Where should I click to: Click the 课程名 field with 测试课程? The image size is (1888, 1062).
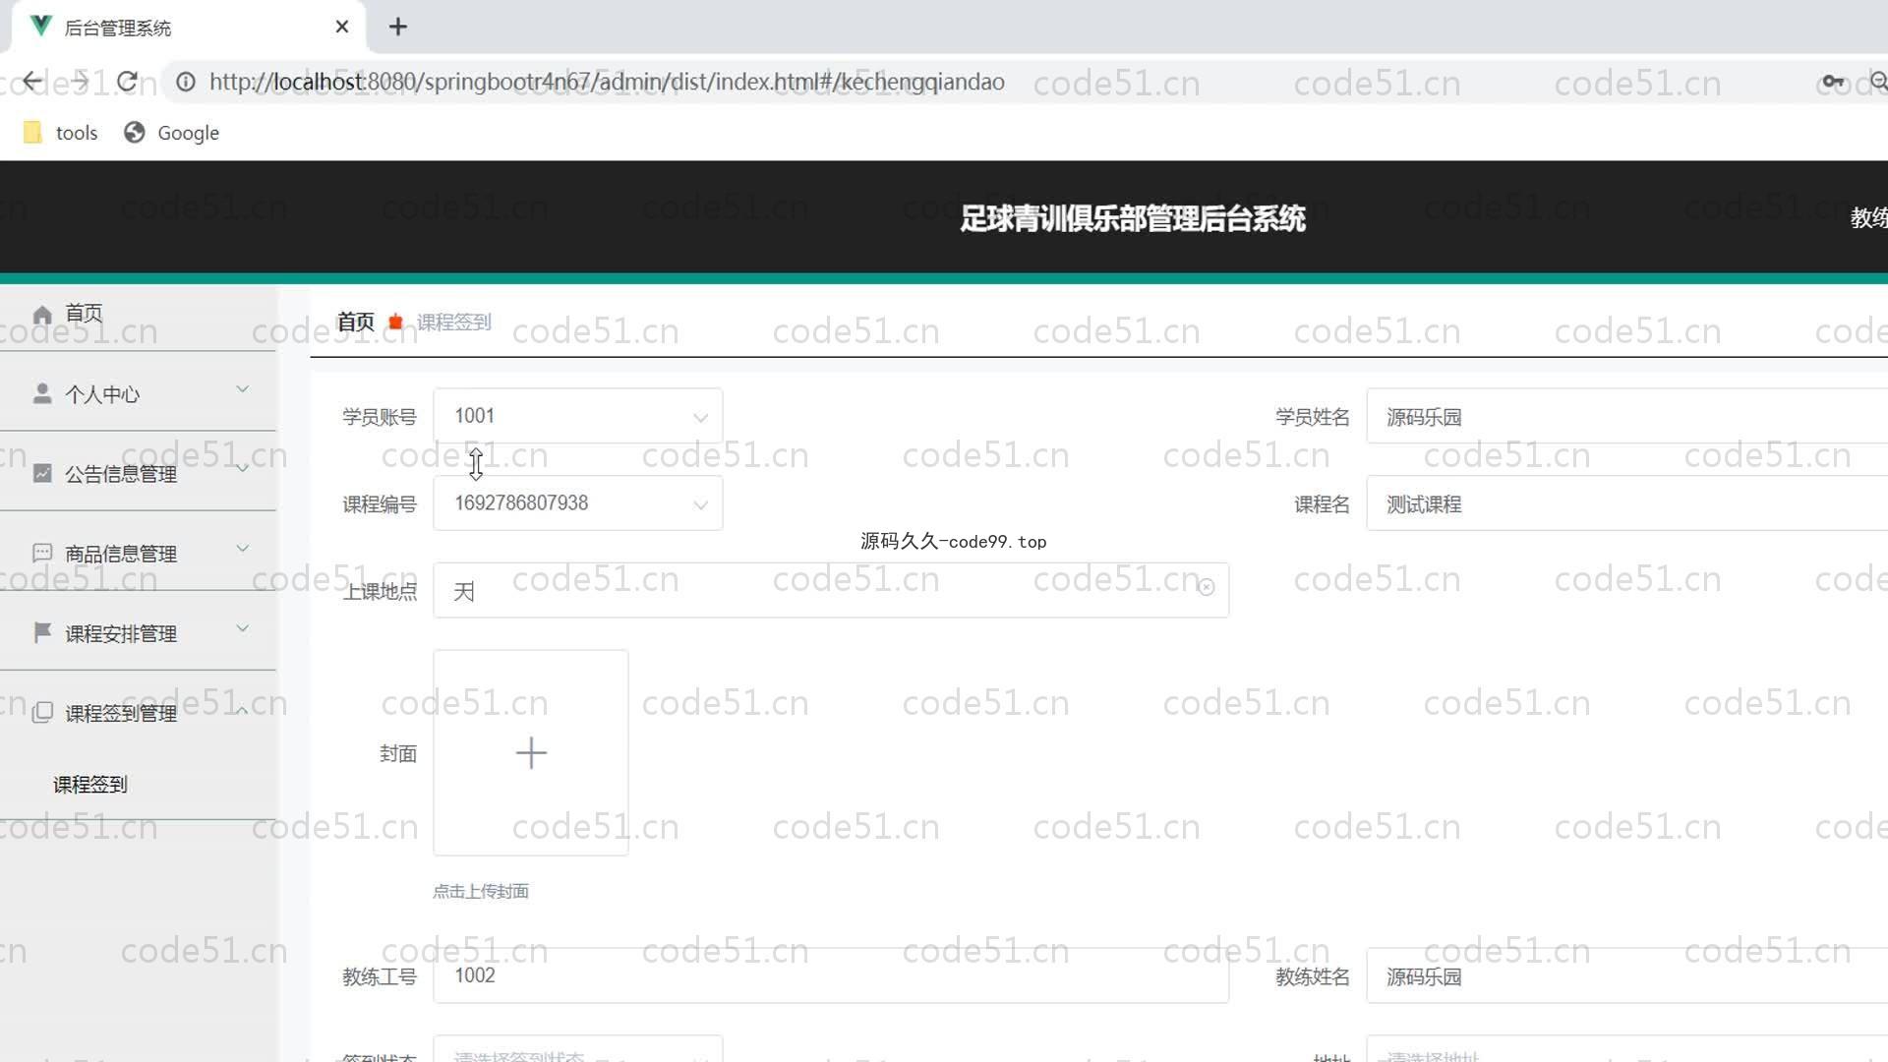coord(1627,504)
